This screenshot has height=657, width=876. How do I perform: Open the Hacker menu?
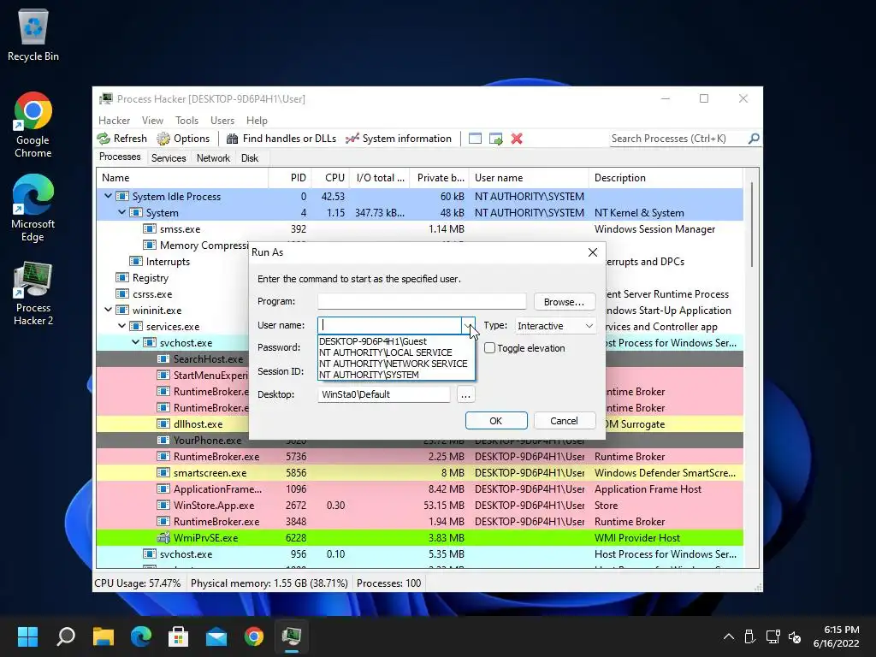(x=114, y=120)
